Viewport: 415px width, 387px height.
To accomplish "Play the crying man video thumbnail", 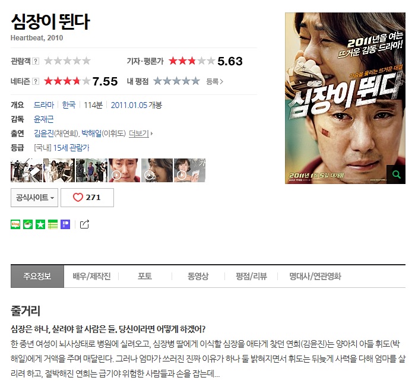I will tap(124, 170).
